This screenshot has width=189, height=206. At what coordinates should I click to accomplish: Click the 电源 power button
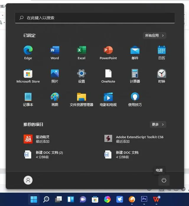point(164,180)
